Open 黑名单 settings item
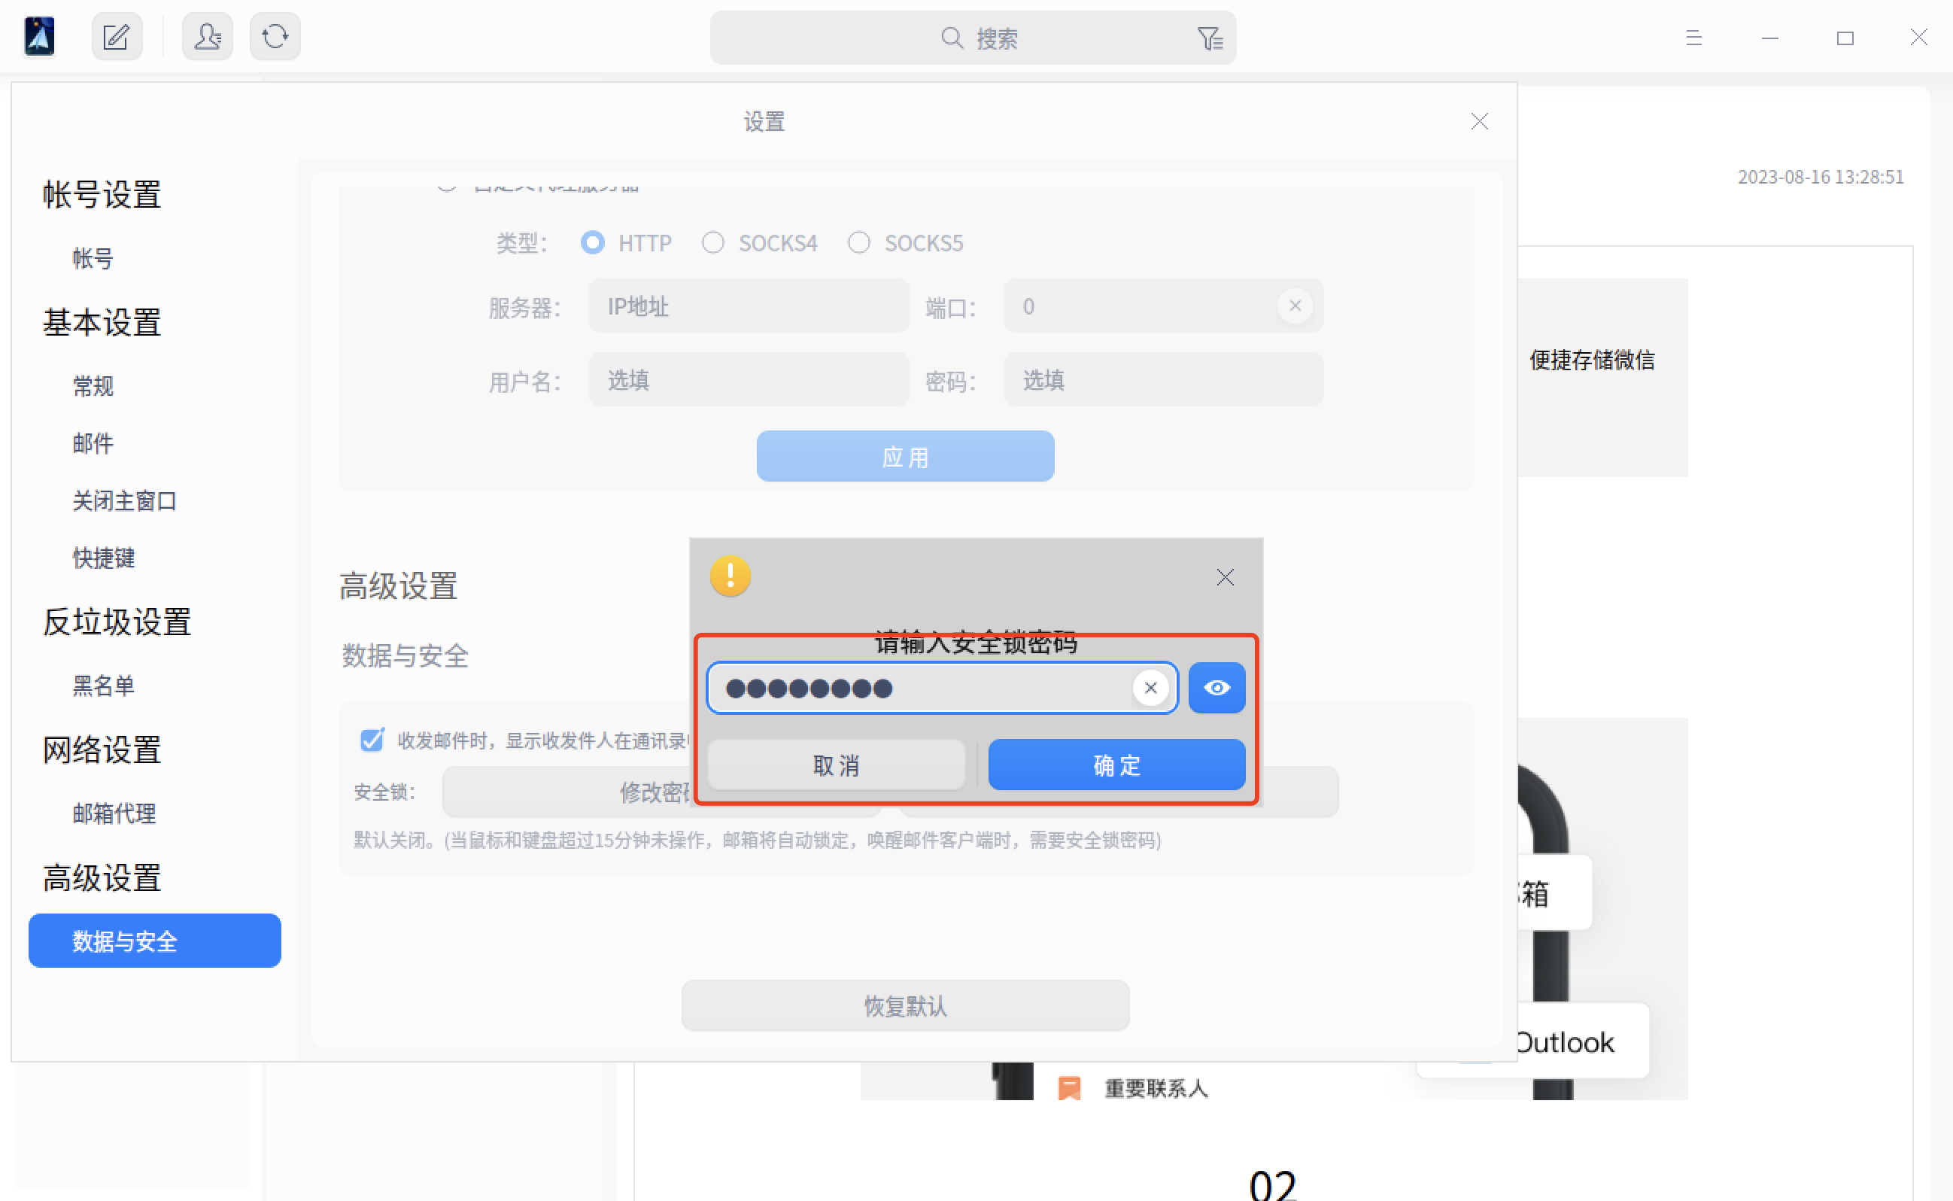 click(103, 686)
